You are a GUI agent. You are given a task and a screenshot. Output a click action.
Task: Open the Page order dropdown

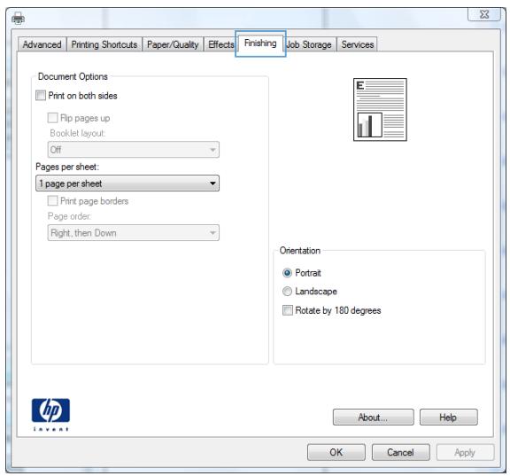coord(134,233)
